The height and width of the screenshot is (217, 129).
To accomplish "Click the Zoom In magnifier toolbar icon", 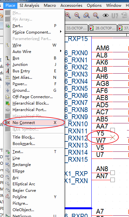I will [68, 15].
